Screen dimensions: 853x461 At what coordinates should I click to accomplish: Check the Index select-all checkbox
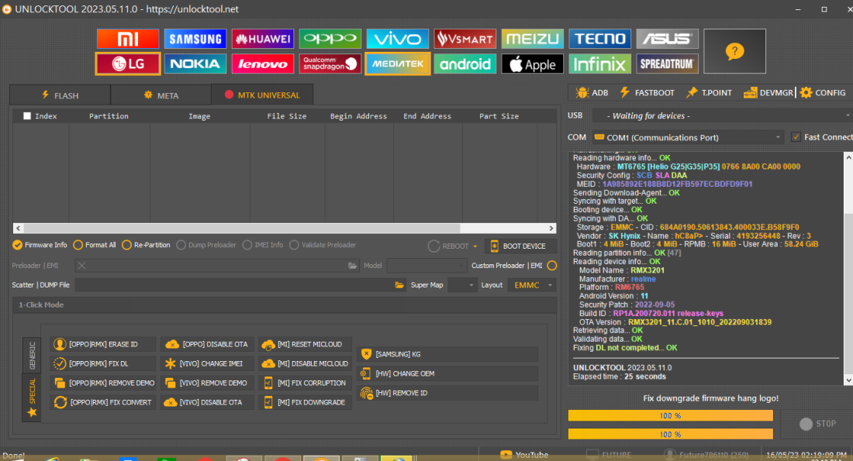tap(26, 115)
